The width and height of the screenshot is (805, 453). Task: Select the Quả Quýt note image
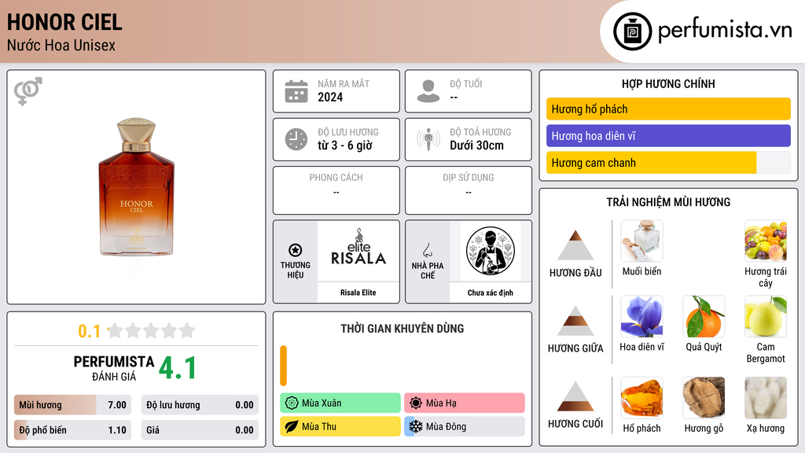point(704,316)
